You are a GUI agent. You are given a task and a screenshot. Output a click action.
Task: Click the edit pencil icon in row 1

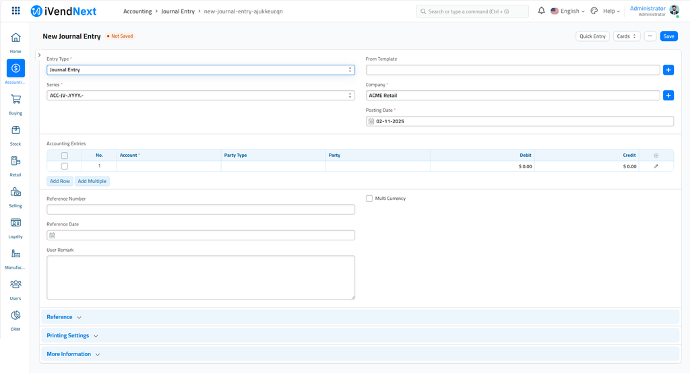[x=656, y=166]
